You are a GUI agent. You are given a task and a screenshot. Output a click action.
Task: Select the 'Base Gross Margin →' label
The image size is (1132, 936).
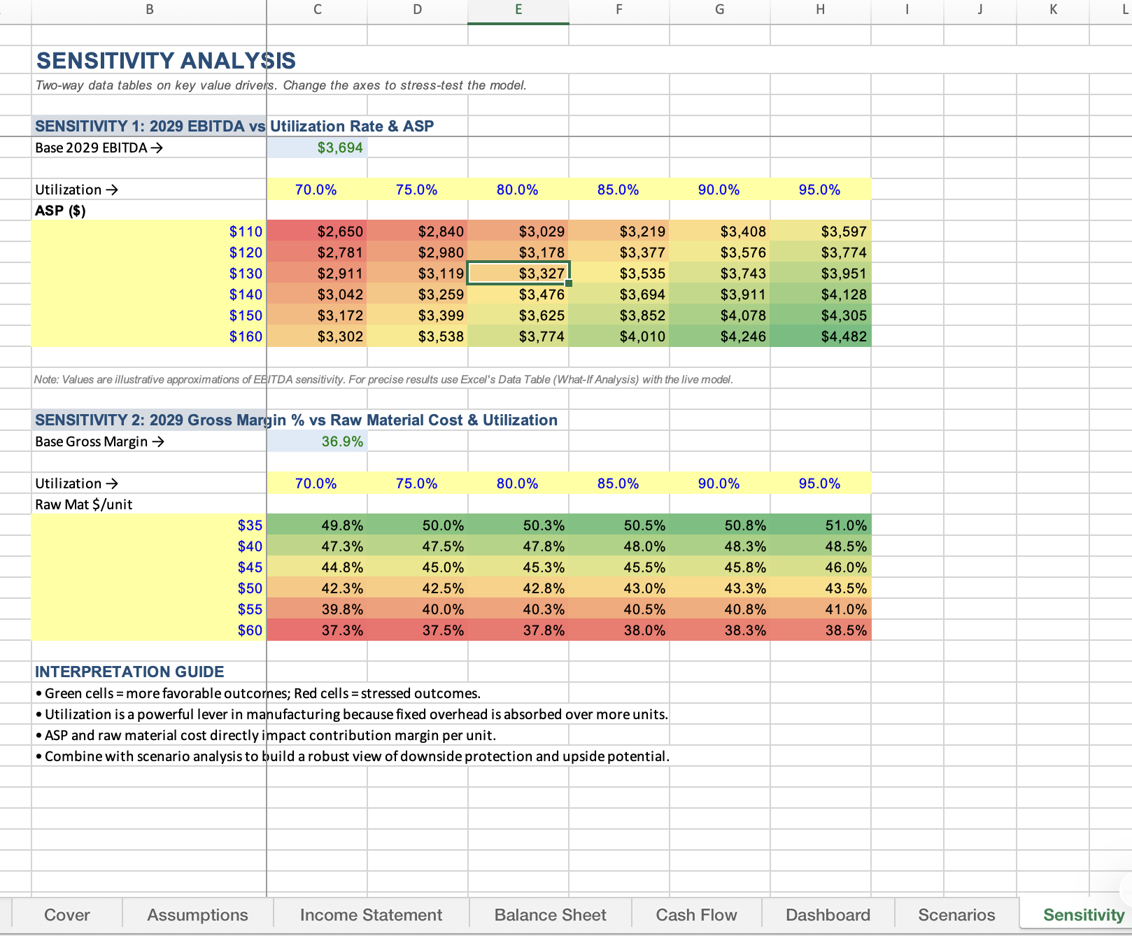tap(99, 441)
